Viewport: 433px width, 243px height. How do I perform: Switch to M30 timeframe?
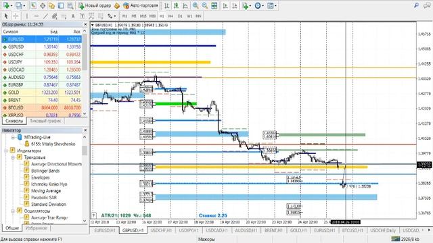pyautogui.click(x=152, y=16)
